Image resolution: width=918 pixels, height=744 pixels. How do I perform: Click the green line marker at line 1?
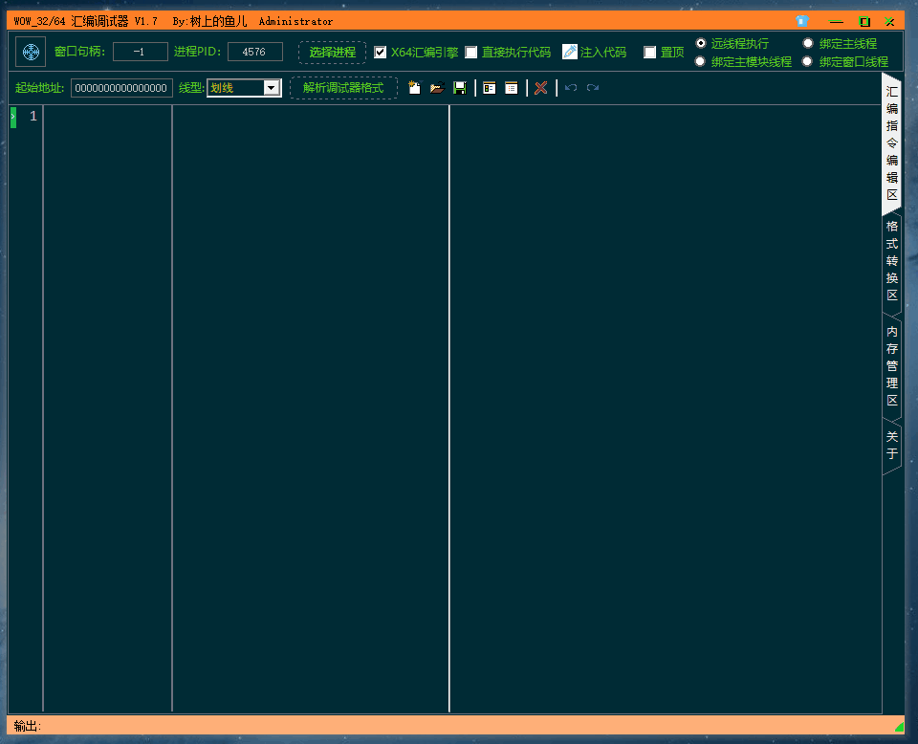12,117
